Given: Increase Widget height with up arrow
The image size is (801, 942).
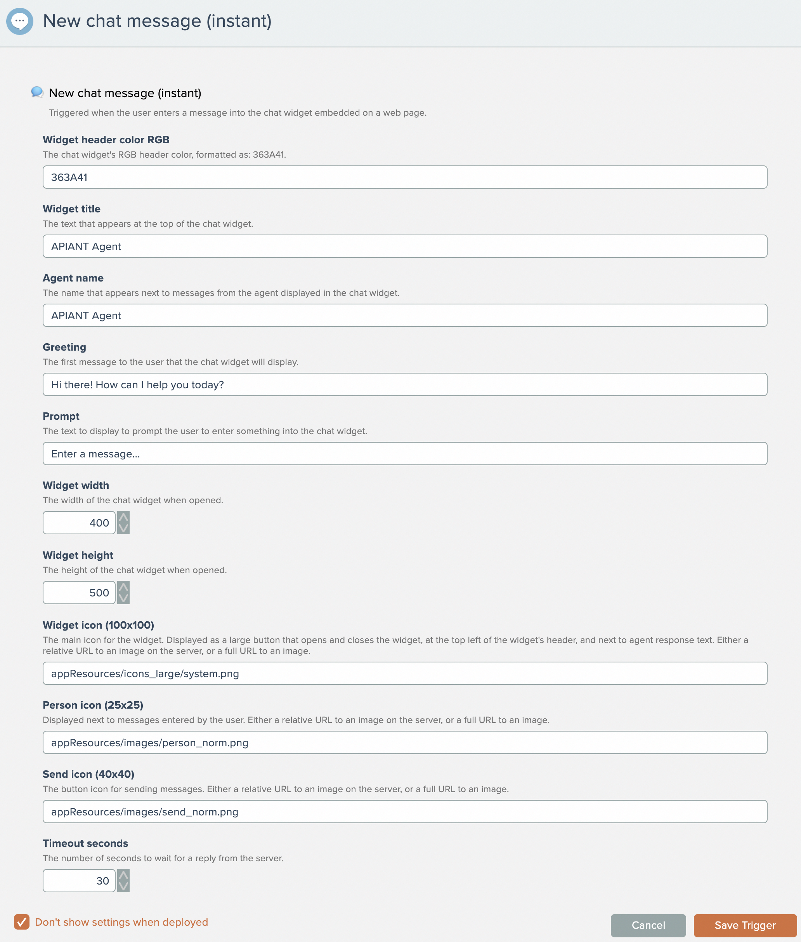Looking at the screenshot, I should [x=123, y=587].
